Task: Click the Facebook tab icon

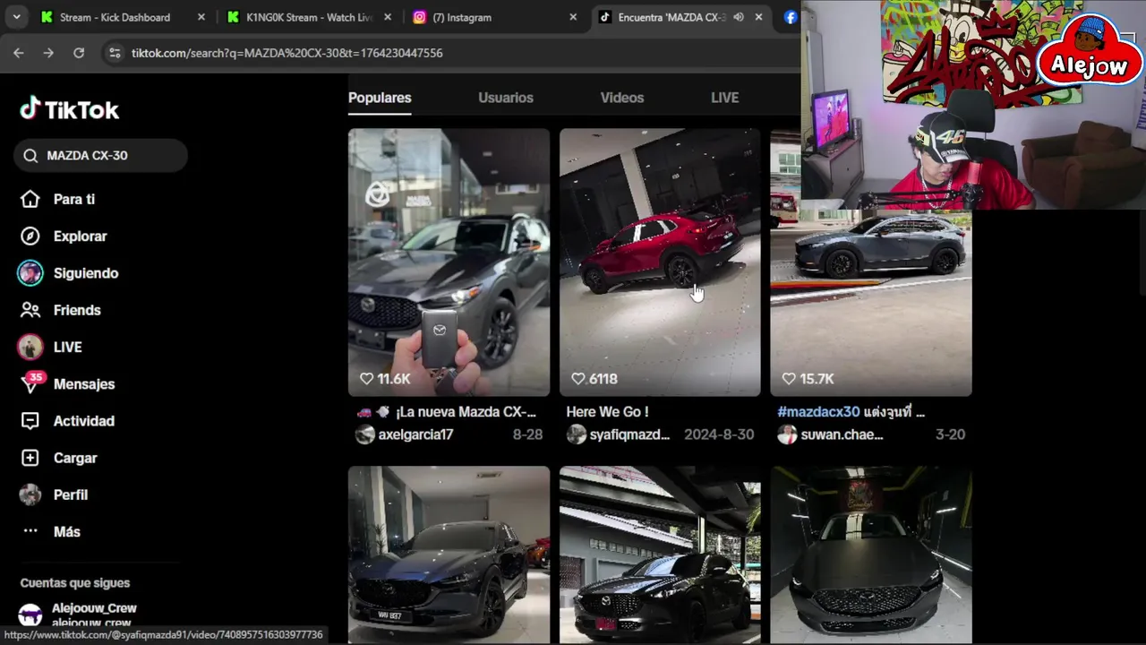Action: pos(791,17)
